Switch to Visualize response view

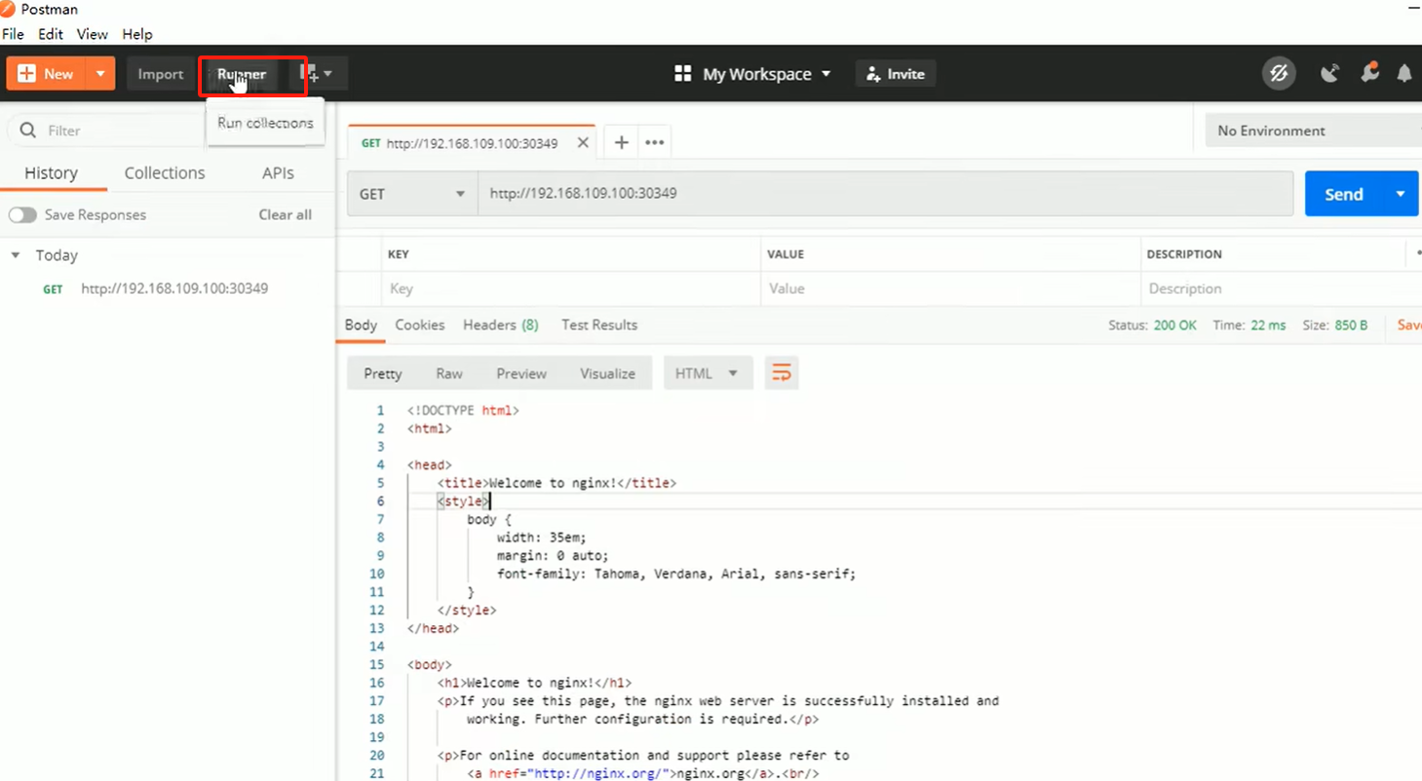(x=607, y=374)
